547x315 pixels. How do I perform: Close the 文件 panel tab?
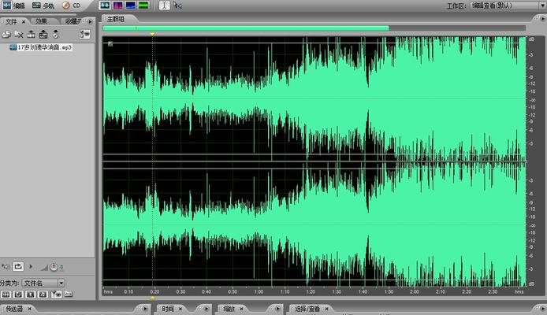tap(24, 22)
